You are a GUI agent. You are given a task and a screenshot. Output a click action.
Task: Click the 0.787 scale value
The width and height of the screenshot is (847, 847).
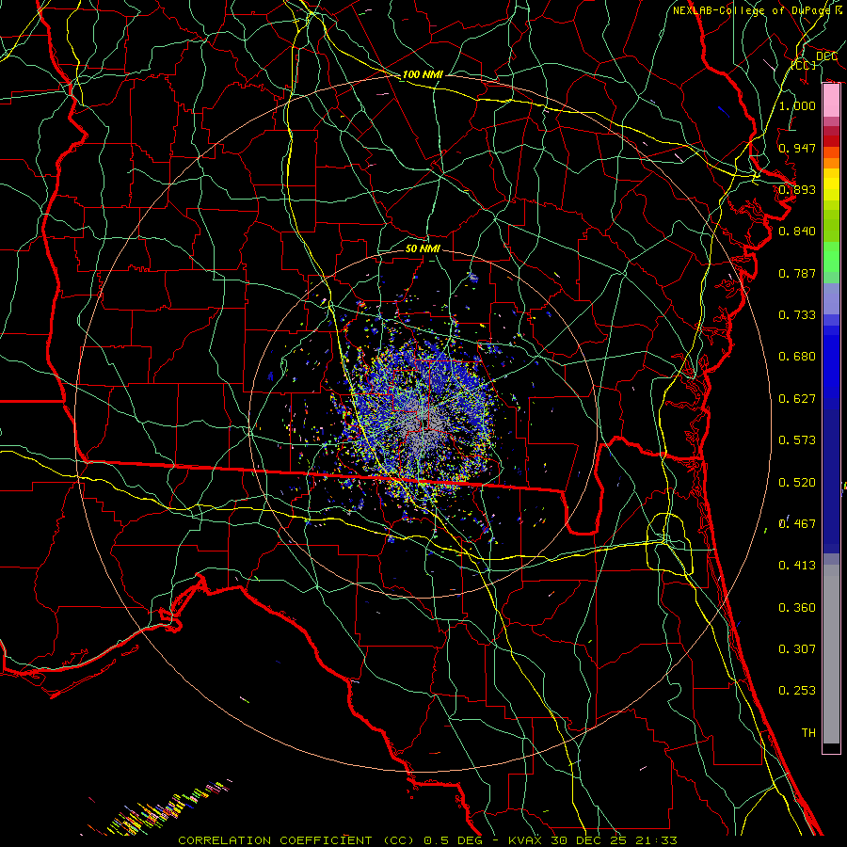click(x=797, y=273)
